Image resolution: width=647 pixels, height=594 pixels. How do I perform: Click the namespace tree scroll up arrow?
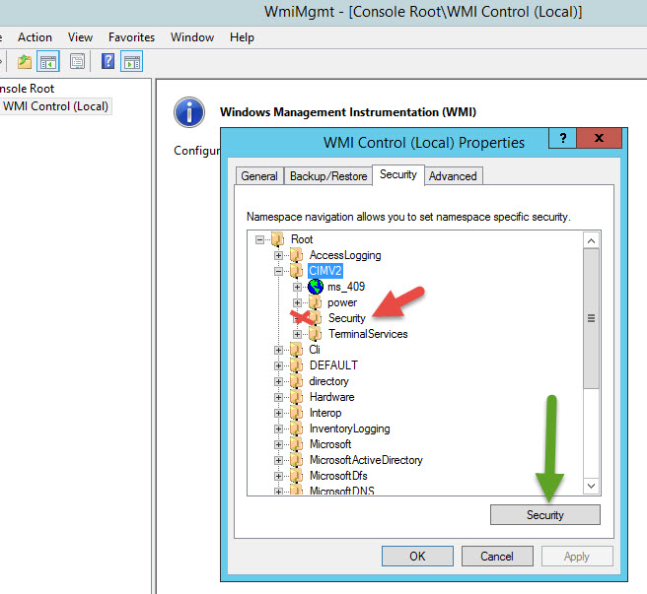coord(592,240)
